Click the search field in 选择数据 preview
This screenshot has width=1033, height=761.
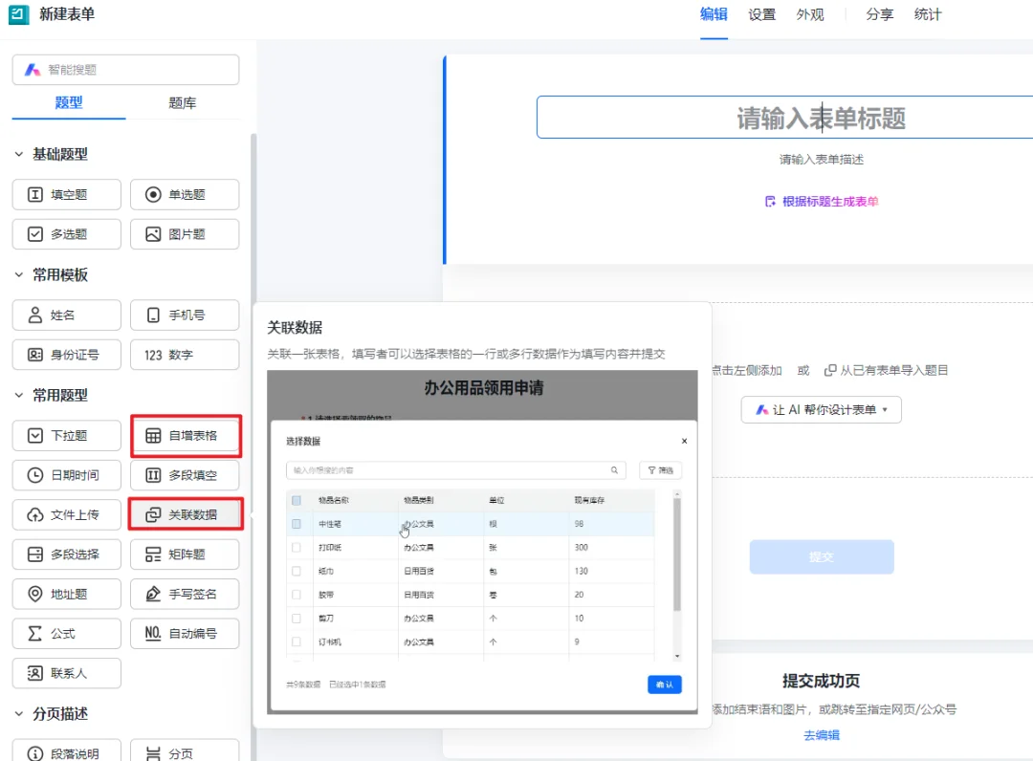tap(456, 470)
